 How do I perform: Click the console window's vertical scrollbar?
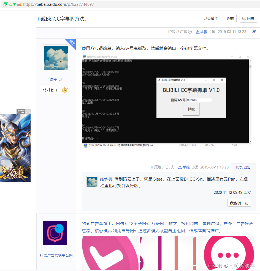[250, 101]
